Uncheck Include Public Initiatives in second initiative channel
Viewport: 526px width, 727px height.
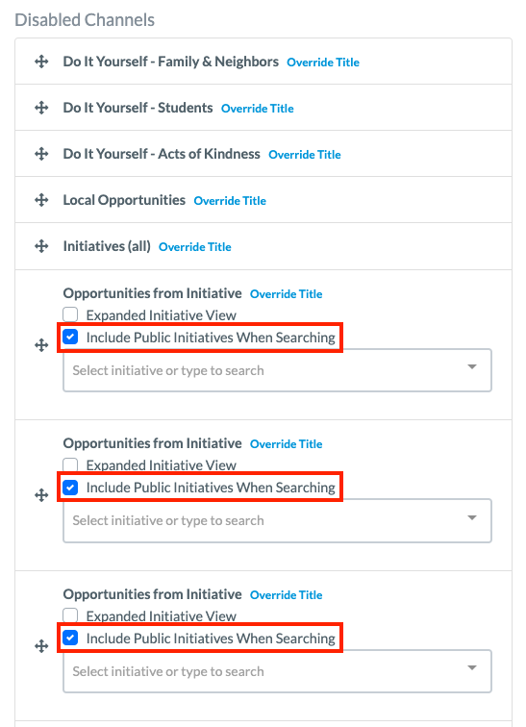70,488
